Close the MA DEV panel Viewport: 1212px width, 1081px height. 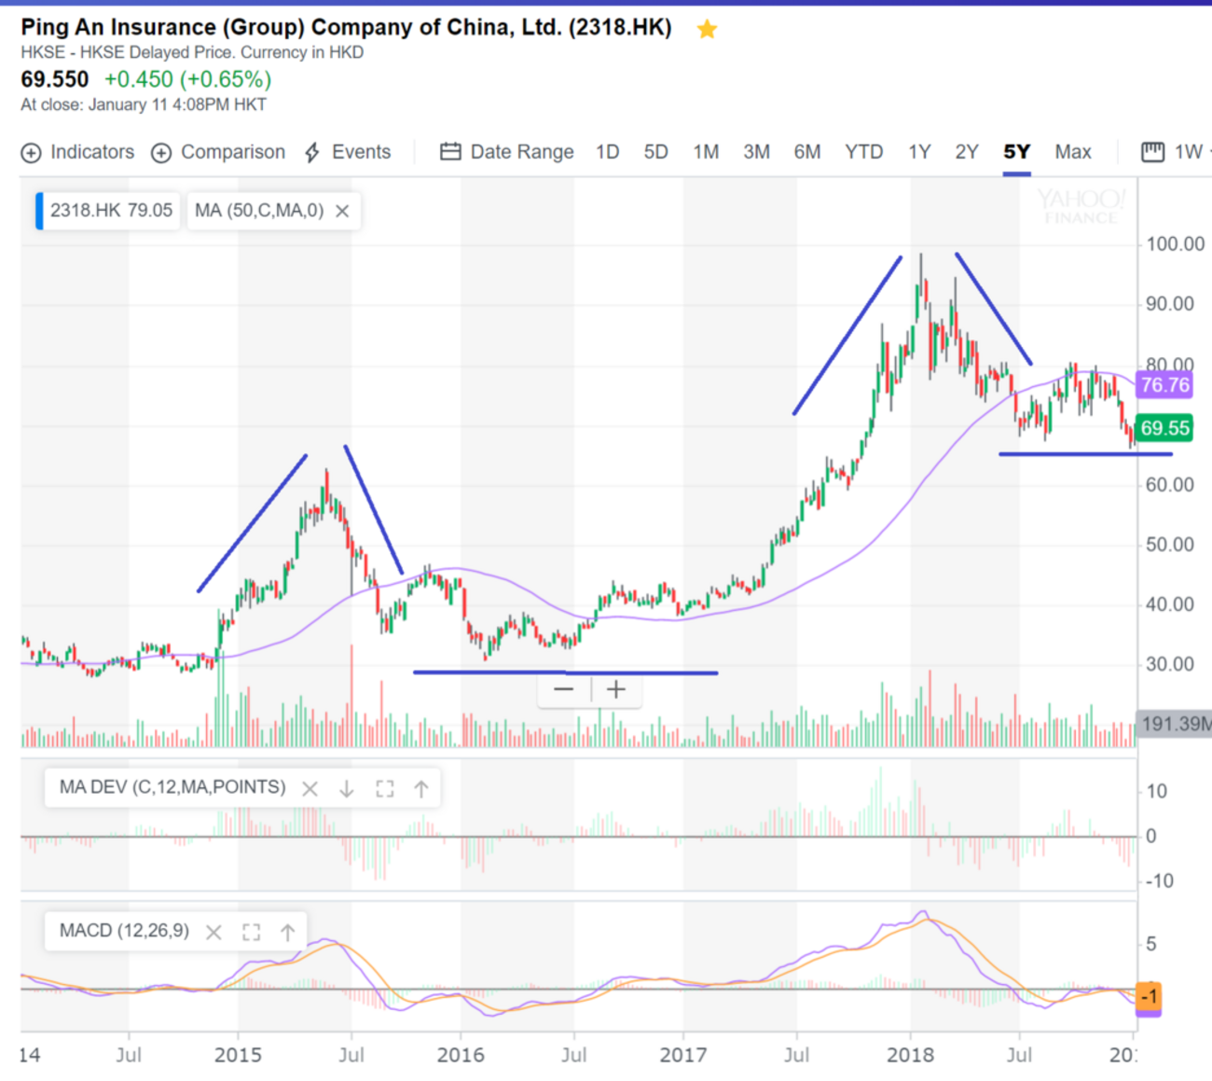coord(310,789)
